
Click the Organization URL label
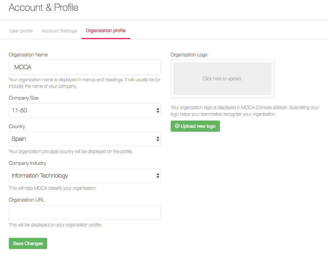pos(27,200)
